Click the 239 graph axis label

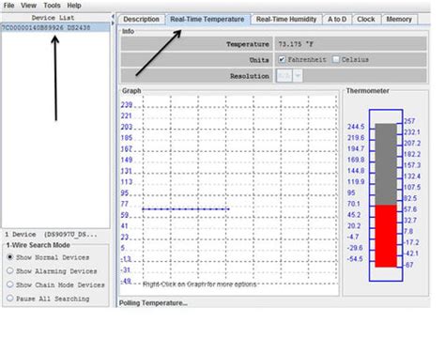[x=127, y=104]
